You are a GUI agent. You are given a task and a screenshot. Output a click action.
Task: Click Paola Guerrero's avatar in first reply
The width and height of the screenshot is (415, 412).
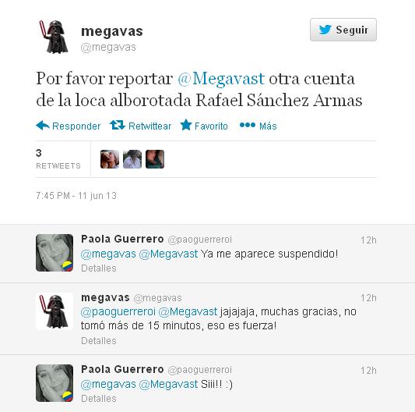[55, 253]
